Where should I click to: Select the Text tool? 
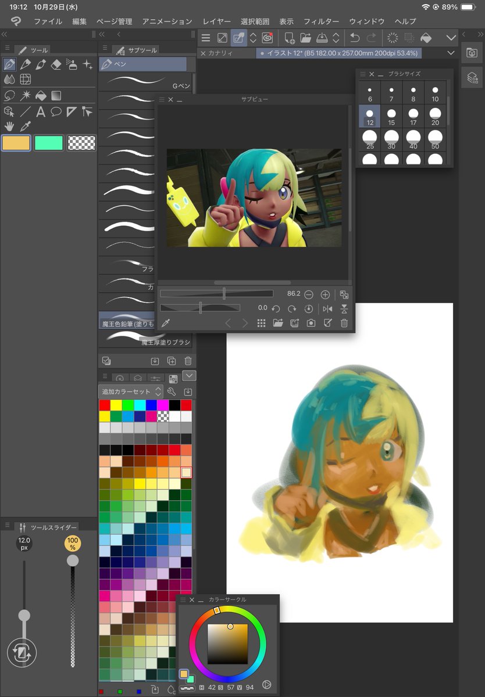pyautogui.click(x=41, y=112)
